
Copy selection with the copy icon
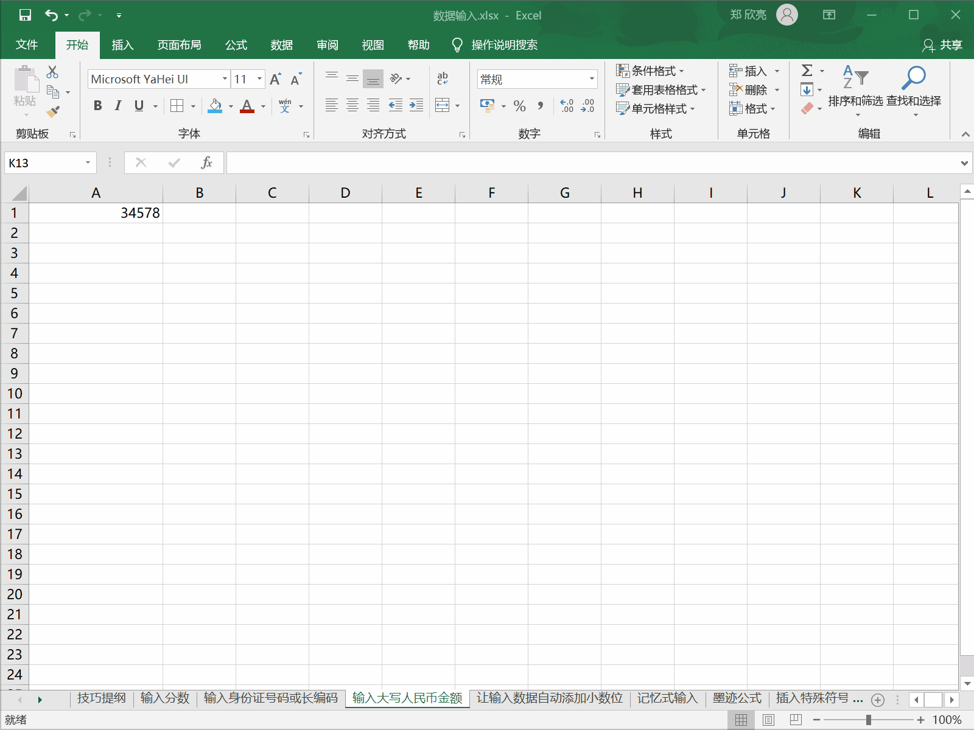click(53, 92)
